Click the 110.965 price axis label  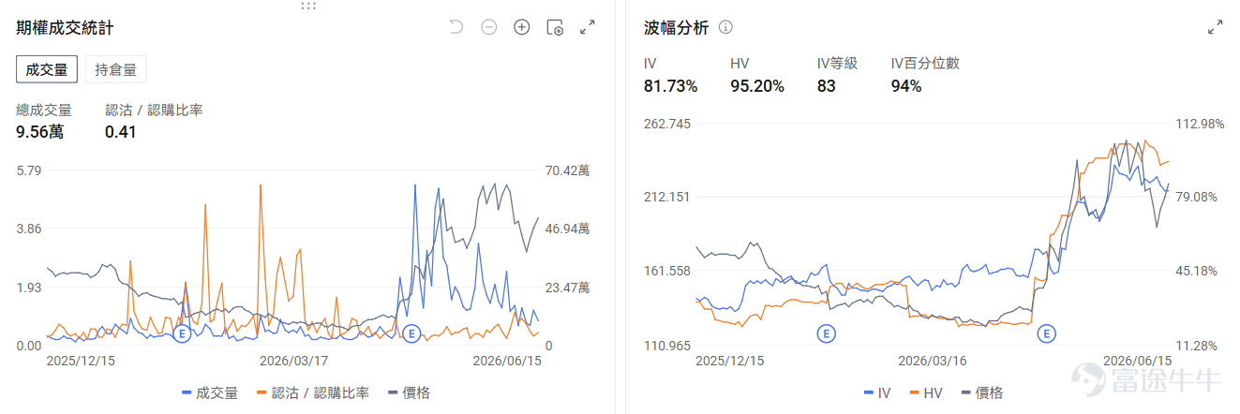pyautogui.click(x=667, y=346)
